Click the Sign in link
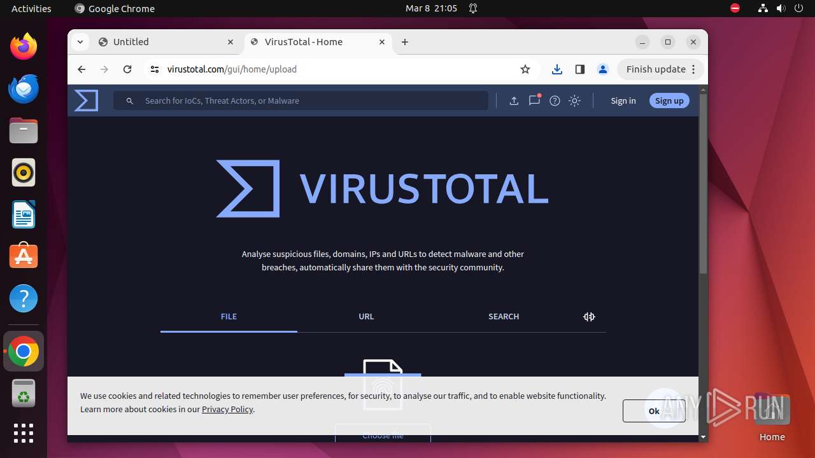The height and width of the screenshot is (458, 815). point(623,101)
